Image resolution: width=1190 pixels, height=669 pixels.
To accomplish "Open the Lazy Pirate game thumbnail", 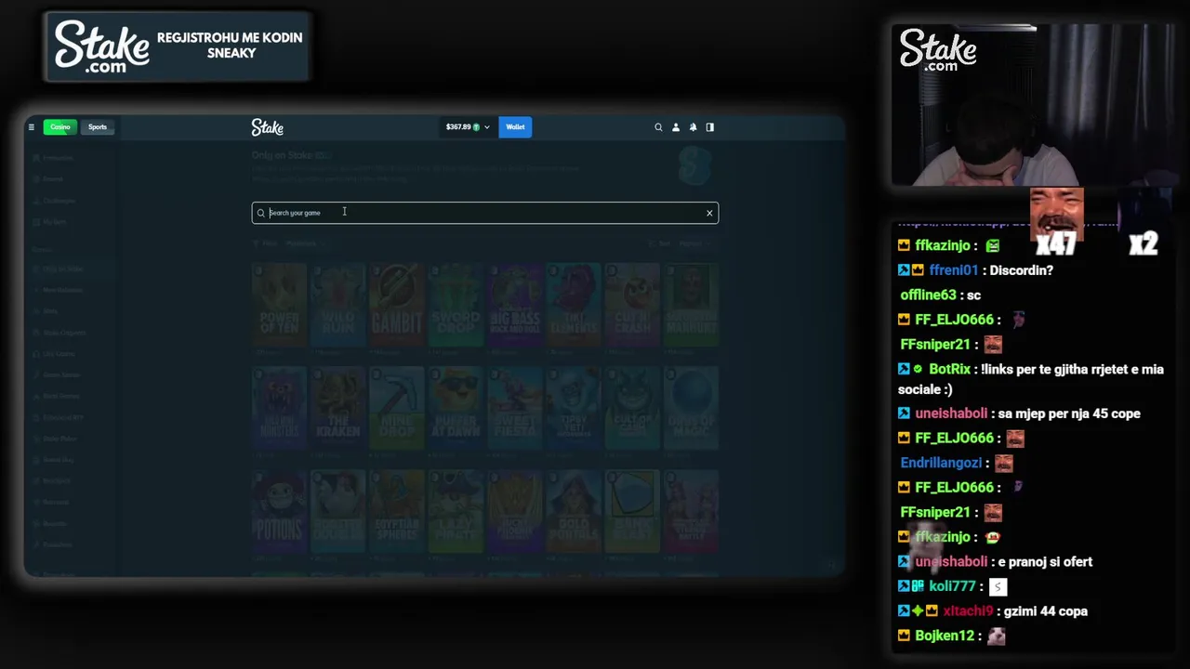I will pos(456,511).
